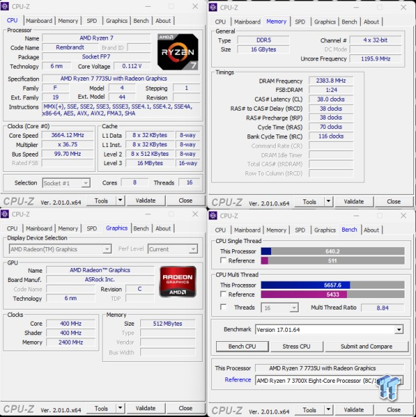The width and height of the screenshot is (416, 417).
Task: Open SPD tab in the CPU window
Action: click(x=92, y=21)
